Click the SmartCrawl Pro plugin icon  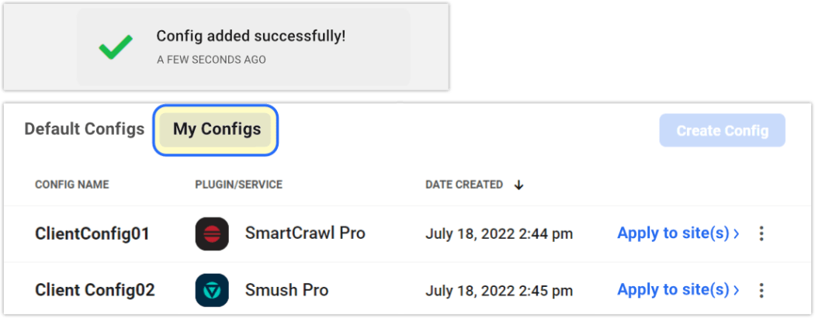click(x=212, y=233)
